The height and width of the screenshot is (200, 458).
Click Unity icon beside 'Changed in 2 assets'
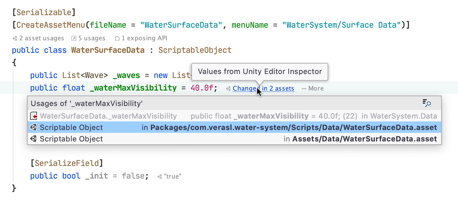pos(228,89)
